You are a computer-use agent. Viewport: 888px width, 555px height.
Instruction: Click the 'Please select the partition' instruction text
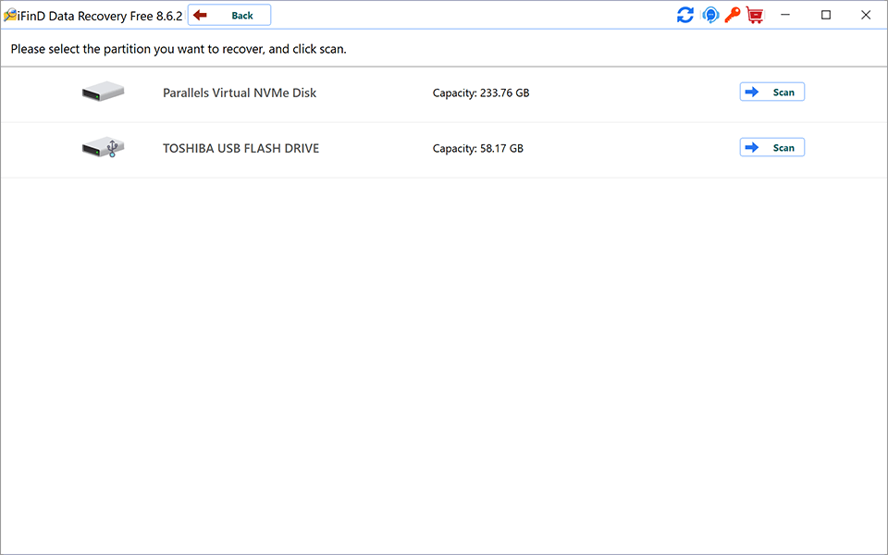point(179,49)
